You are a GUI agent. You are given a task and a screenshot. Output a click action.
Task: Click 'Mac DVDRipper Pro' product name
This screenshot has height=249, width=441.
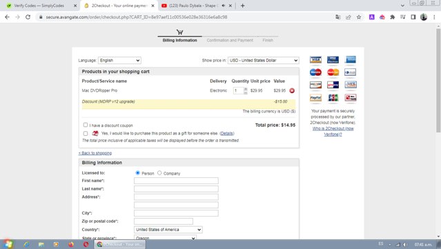(x=99, y=90)
